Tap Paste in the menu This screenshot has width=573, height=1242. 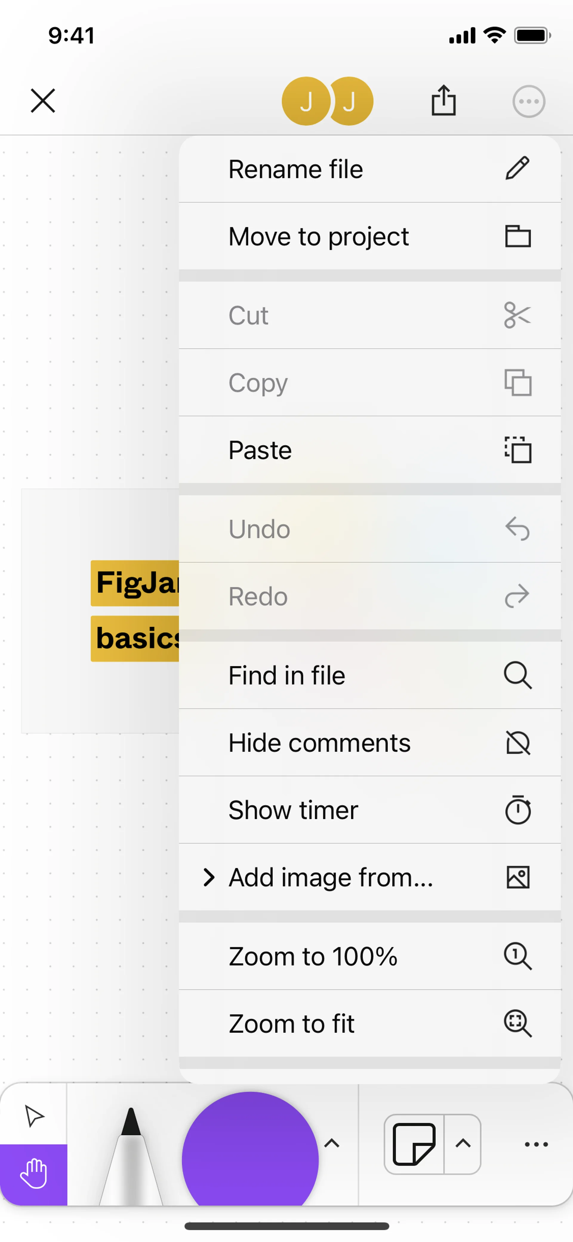click(369, 450)
